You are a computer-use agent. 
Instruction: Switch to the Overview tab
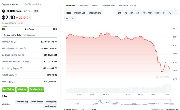[71, 5]
